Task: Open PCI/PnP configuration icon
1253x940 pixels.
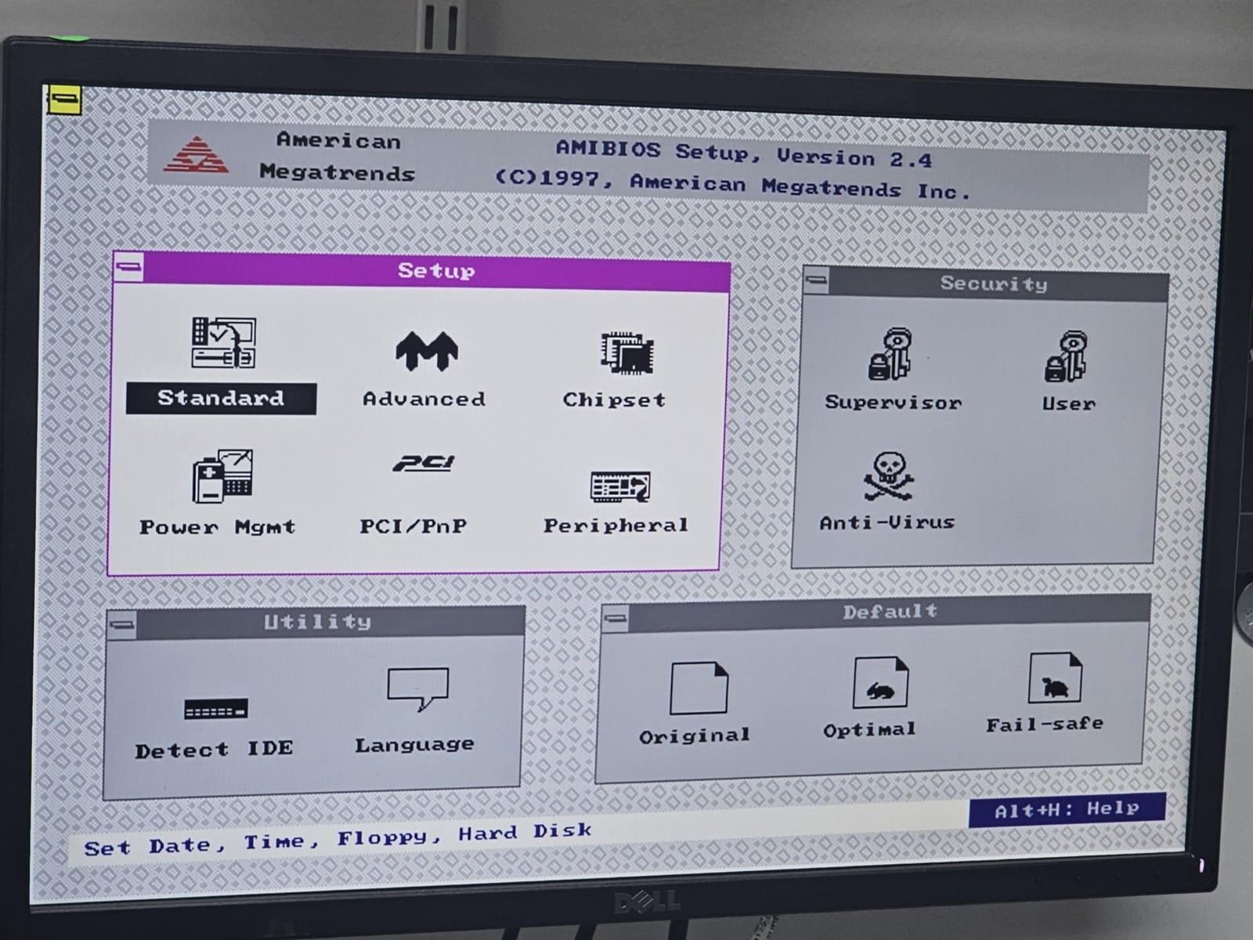Action: coord(424,463)
